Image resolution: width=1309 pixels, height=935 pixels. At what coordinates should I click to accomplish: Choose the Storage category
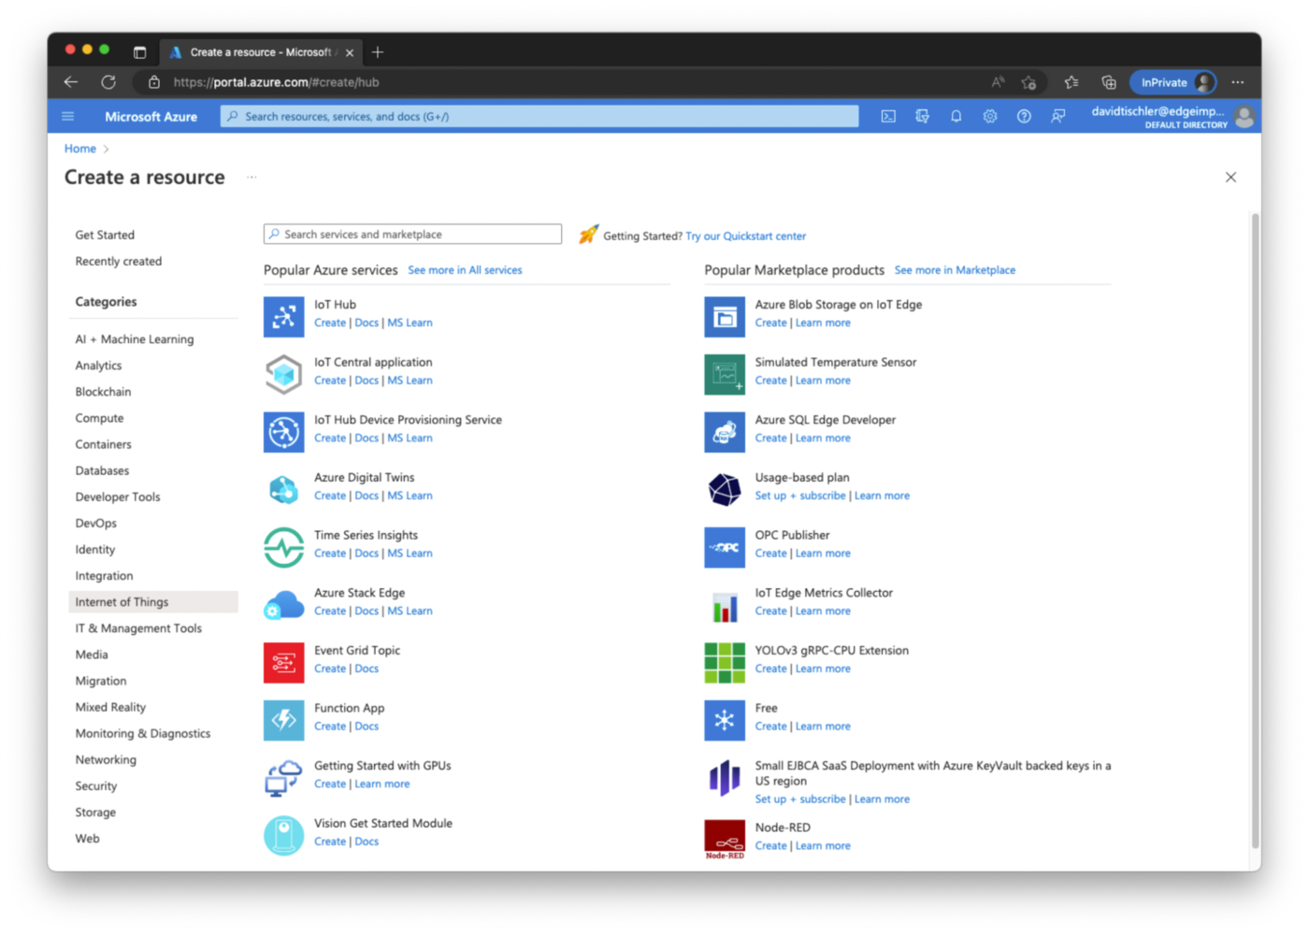click(x=95, y=813)
